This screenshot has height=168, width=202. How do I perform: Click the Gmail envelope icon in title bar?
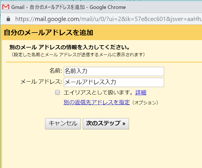click(5, 7)
